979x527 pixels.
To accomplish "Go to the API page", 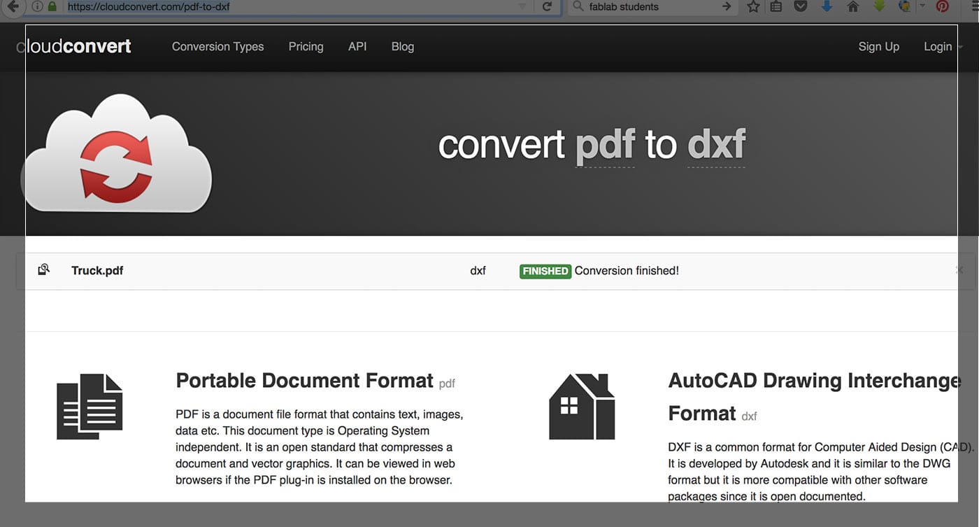I will click(357, 46).
